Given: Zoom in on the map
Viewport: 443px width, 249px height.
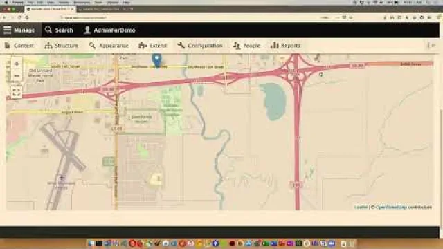Looking at the screenshot, I should click(17, 64).
